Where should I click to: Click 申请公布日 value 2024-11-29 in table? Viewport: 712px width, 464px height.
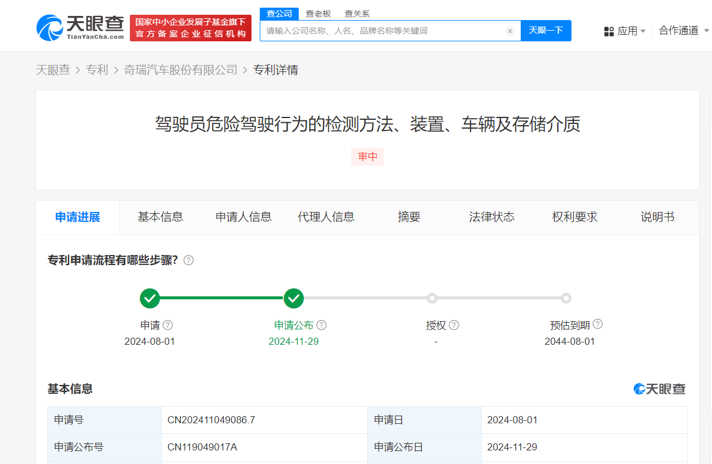(512, 447)
